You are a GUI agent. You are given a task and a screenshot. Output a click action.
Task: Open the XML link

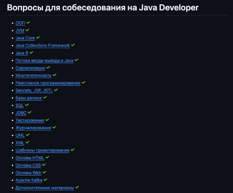pyautogui.click(x=20, y=143)
